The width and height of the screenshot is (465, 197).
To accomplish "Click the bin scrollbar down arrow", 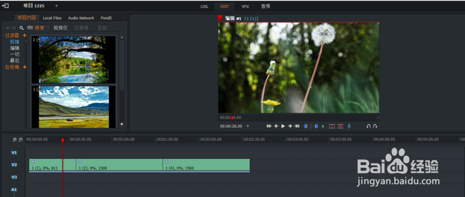I will point(121,124).
